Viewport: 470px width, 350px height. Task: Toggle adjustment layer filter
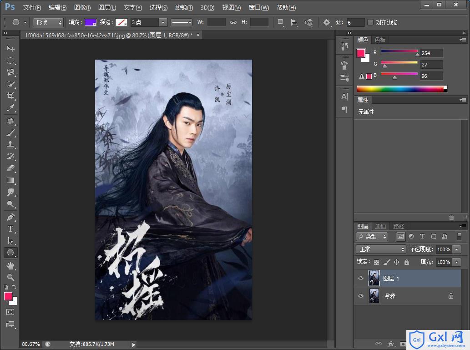[411, 236]
